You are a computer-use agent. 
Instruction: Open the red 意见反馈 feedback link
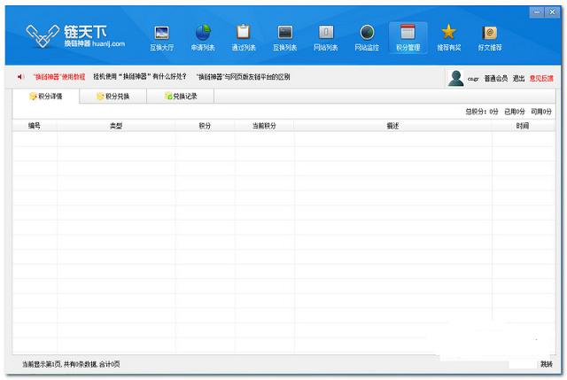(541, 78)
